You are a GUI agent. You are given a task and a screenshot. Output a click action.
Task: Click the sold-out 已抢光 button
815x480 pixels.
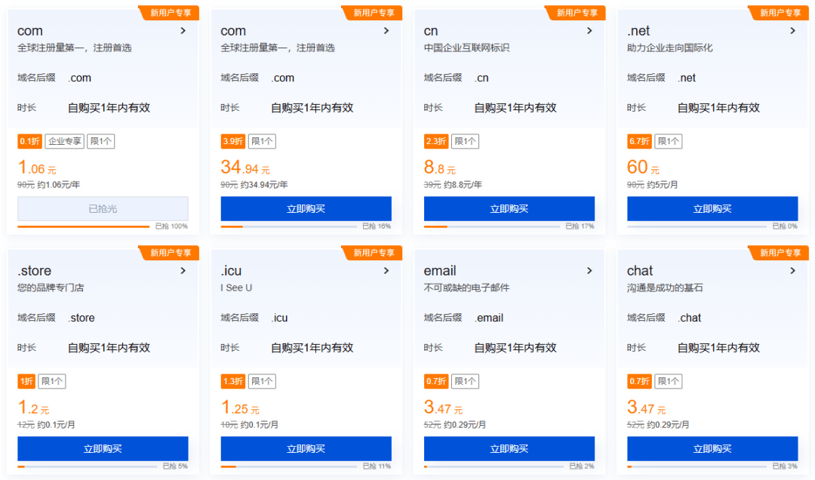pyautogui.click(x=103, y=209)
